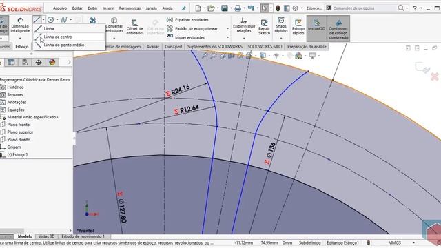
Task: Switch to Vistas 3D bottom tab
Action: coord(46,236)
